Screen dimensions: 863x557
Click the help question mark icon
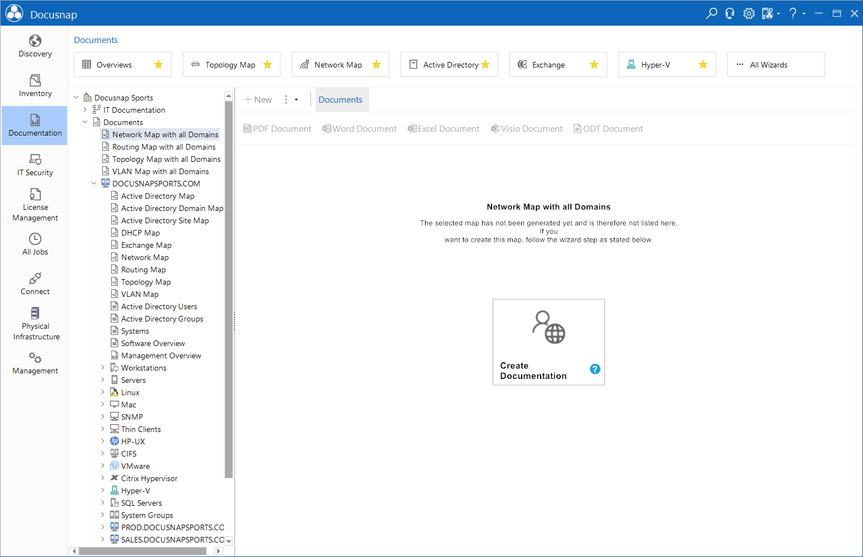(793, 13)
